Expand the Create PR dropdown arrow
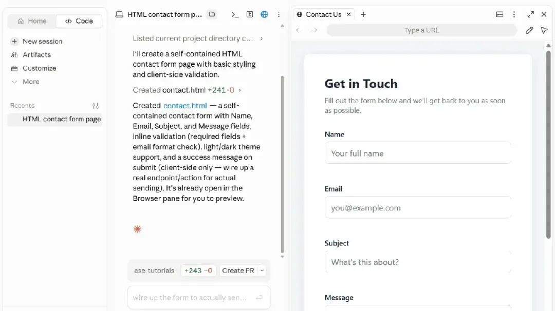This screenshot has width=555, height=311. [x=262, y=270]
